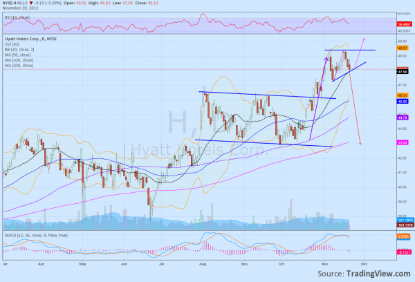
Task: Click the Apr label on time axis
Action: pyautogui.click(x=41, y=264)
